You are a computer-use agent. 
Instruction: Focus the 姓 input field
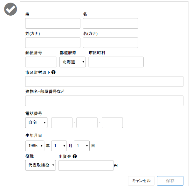(53, 24)
